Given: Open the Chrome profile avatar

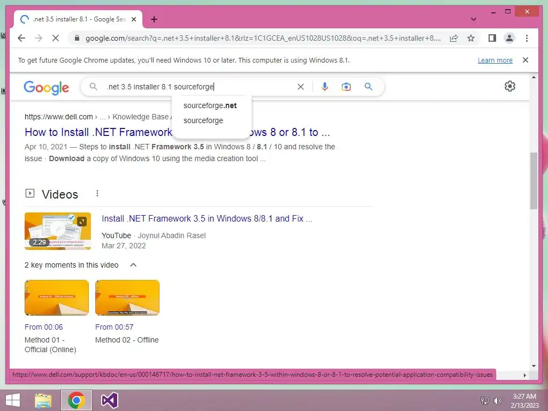Looking at the screenshot, I should [x=509, y=38].
